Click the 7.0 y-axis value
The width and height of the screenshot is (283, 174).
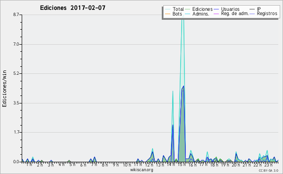tap(16, 44)
